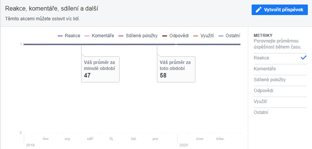Click dark red Odpovědi legend color swatch
This screenshot has width=312, height=149.
(164, 36)
